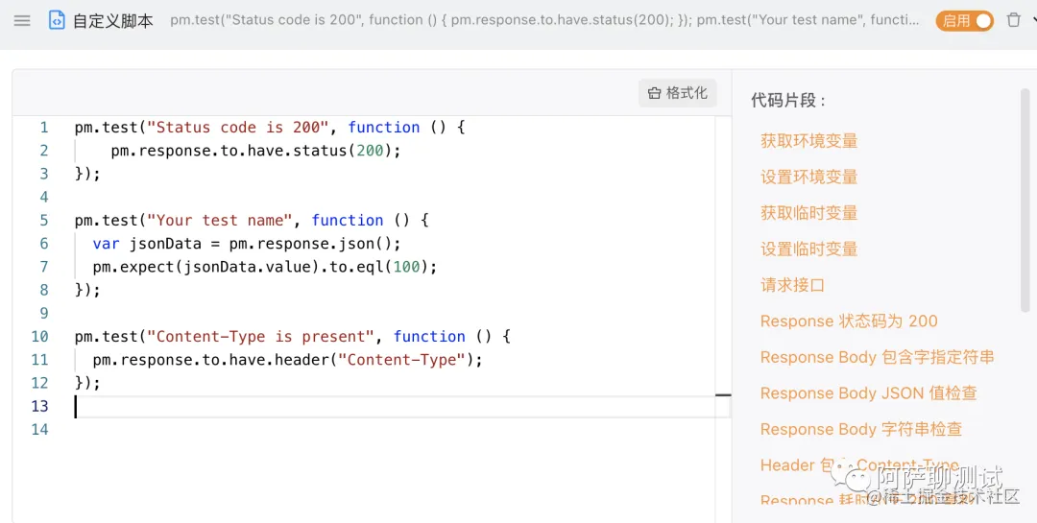This screenshot has width=1037, height=523.
Task: Toggle the 启用 enable switch
Action: click(965, 21)
